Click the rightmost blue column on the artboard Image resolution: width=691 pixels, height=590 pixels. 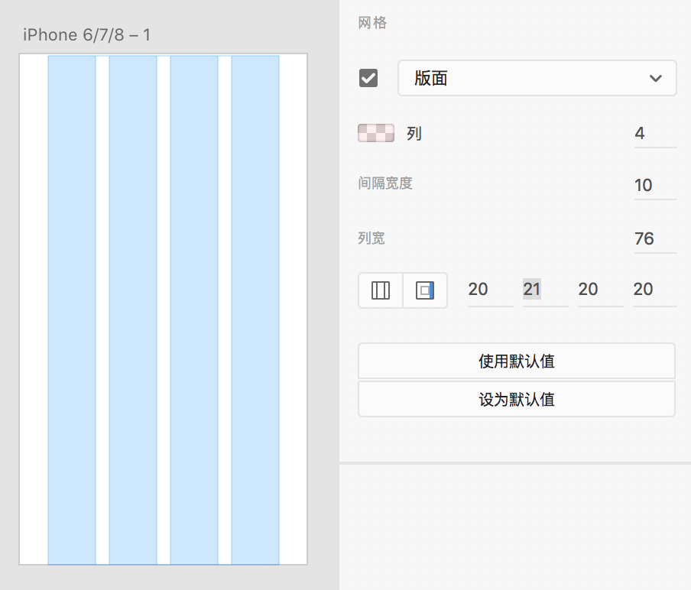(255, 310)
